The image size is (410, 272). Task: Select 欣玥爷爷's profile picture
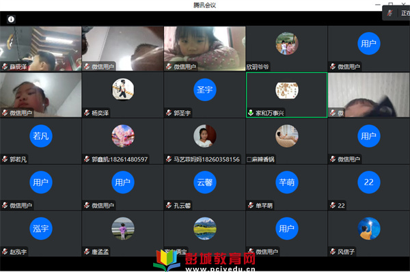287,44
